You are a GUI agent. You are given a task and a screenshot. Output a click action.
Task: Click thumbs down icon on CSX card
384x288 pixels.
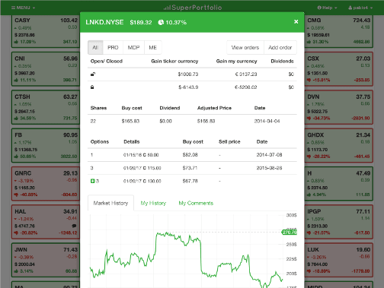(309, 80)
